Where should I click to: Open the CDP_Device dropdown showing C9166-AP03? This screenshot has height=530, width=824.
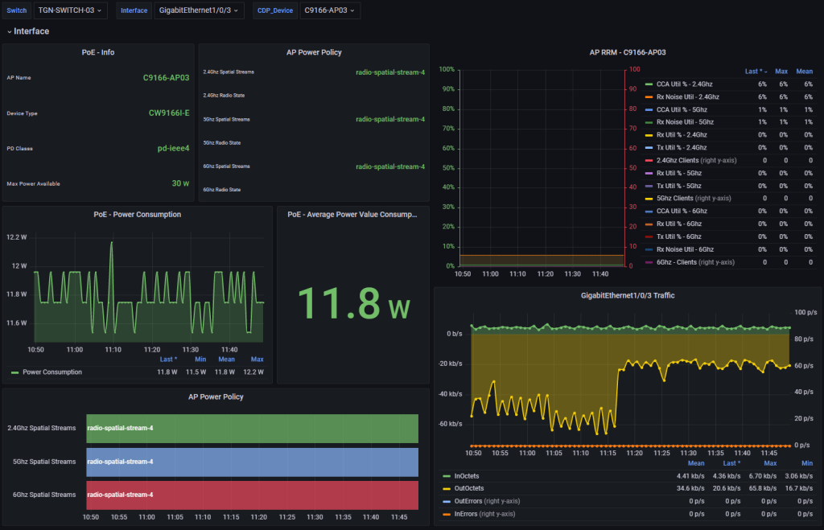(330, 10)
